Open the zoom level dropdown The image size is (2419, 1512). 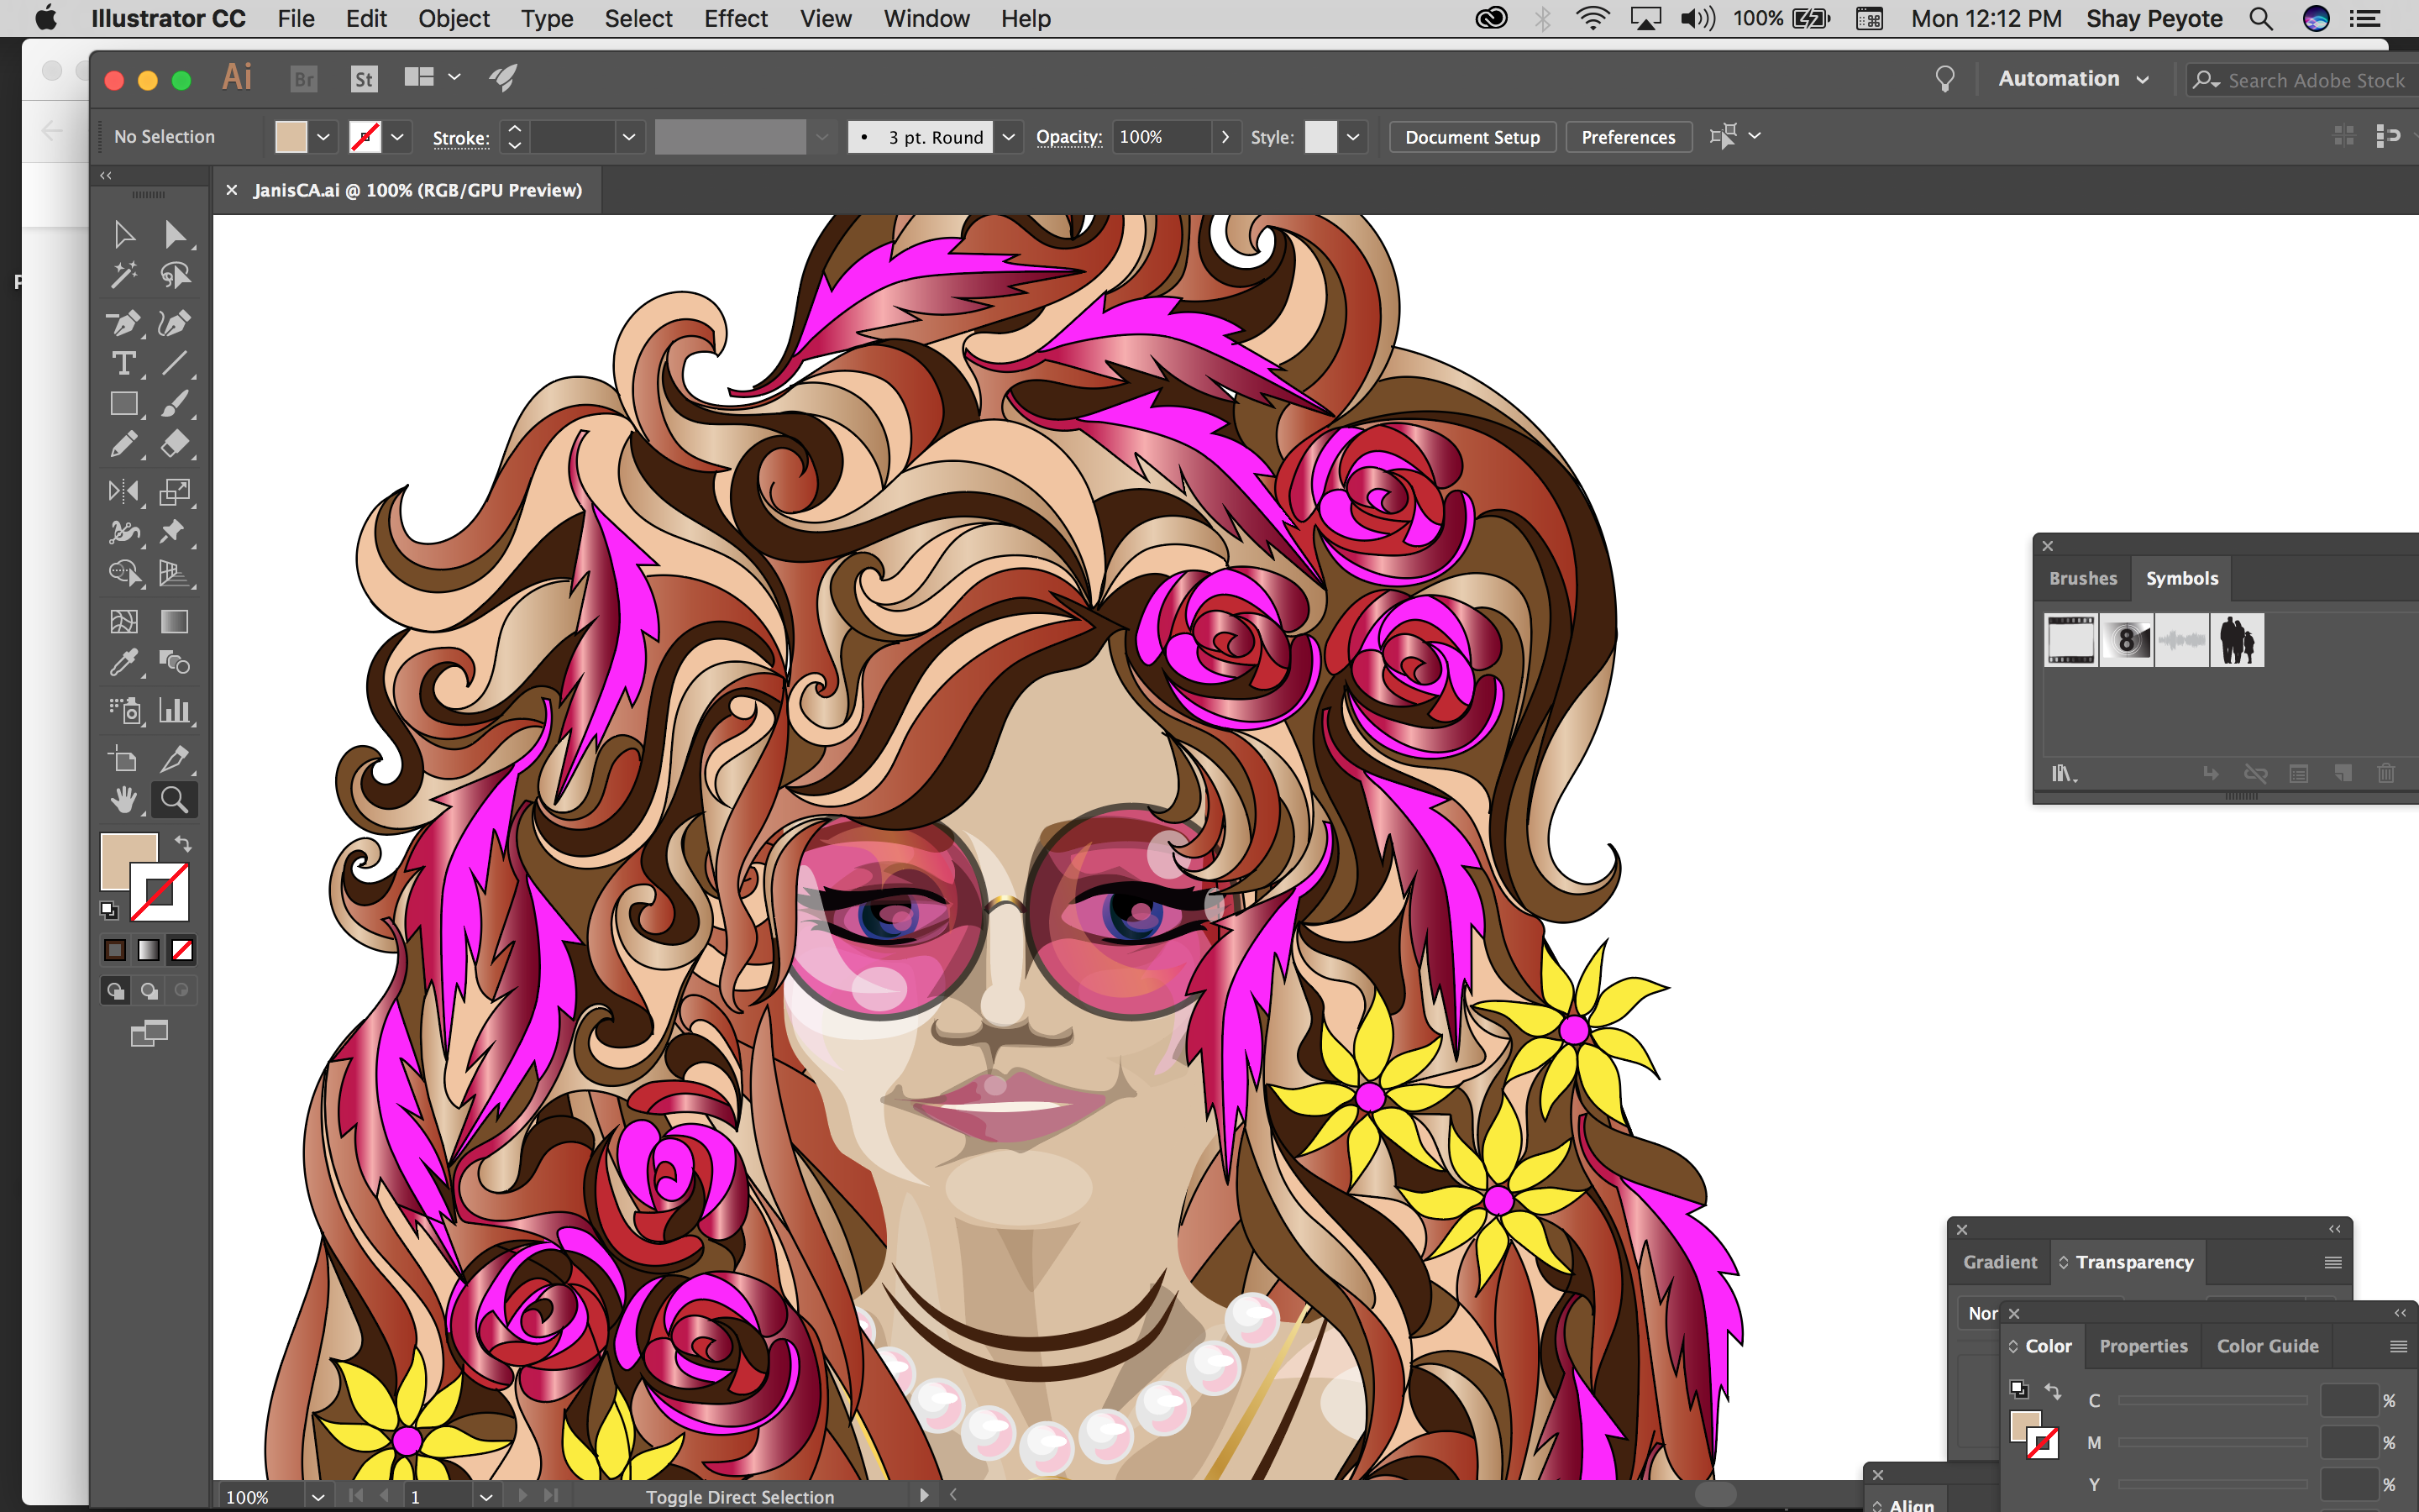click(x=317, y=1497)
